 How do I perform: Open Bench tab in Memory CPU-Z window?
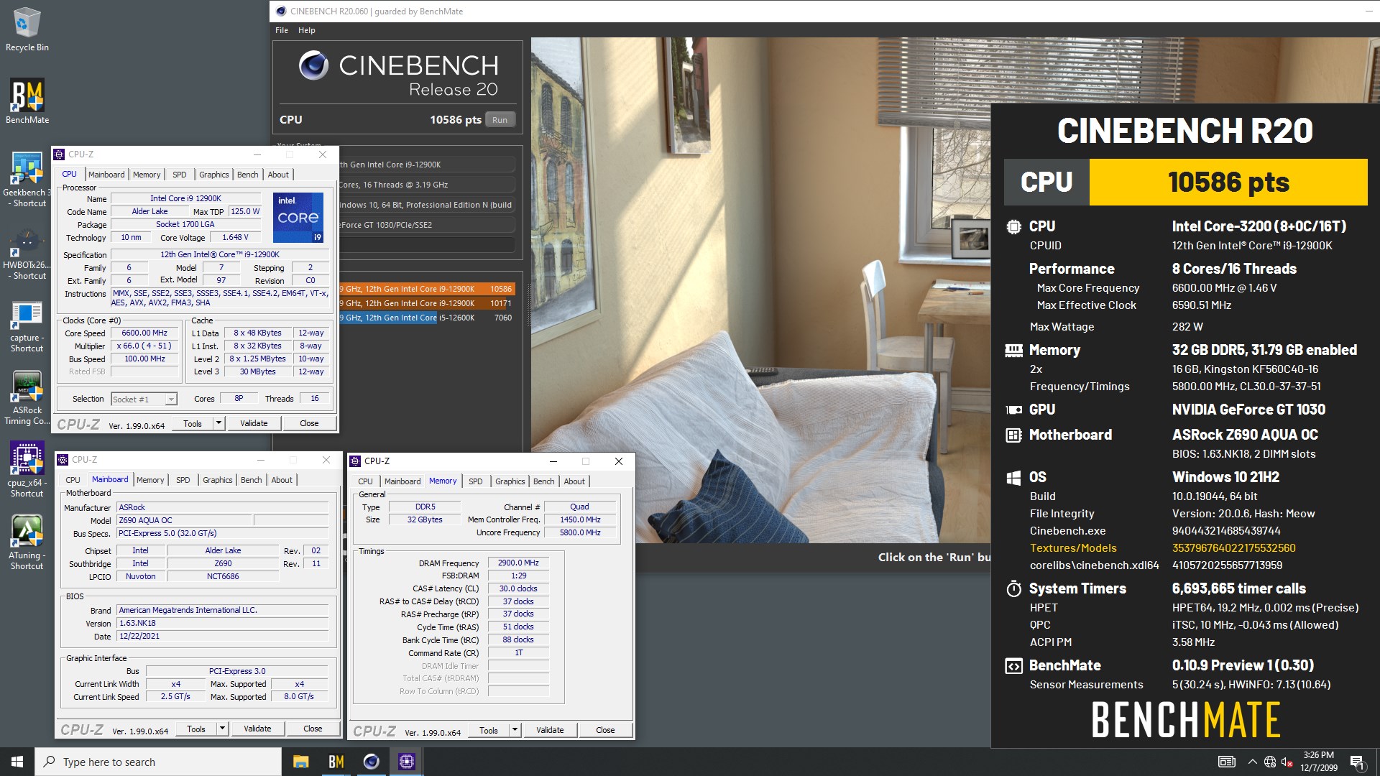pyautogui.click(x=543, y=481)
